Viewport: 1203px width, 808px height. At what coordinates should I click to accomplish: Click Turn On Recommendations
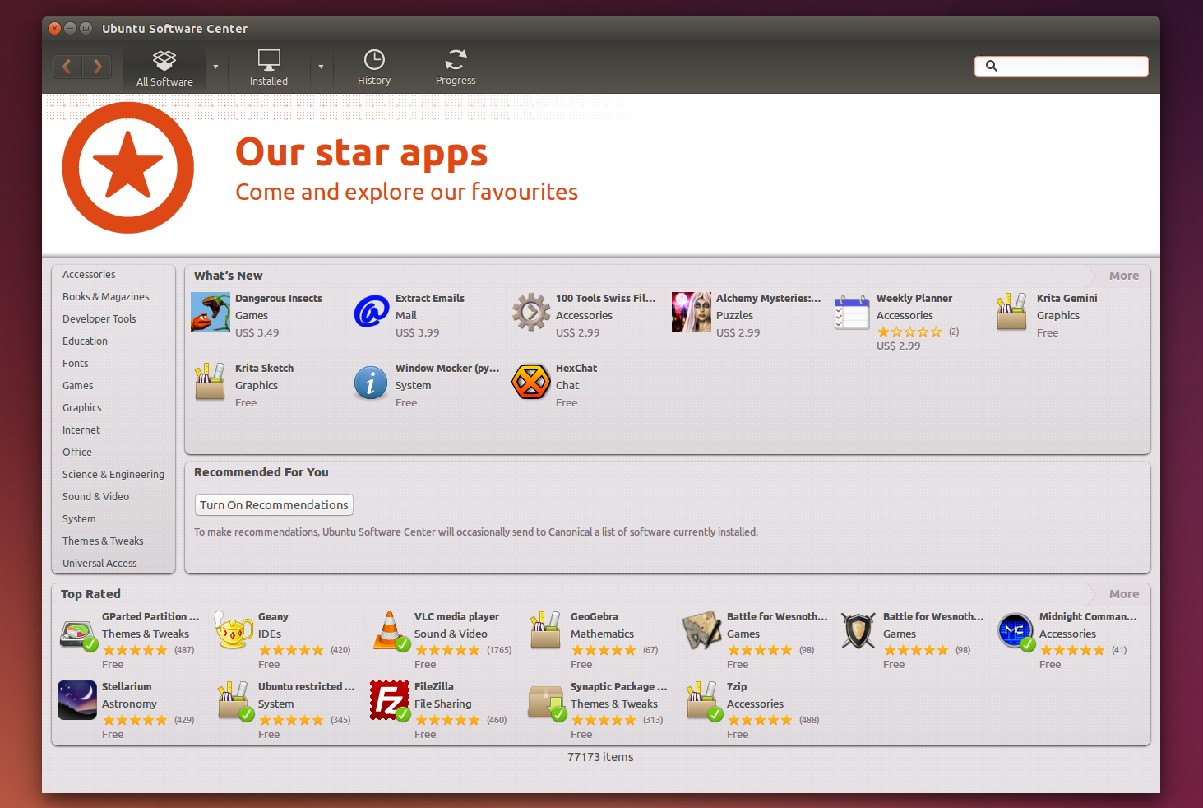[273, 504]
